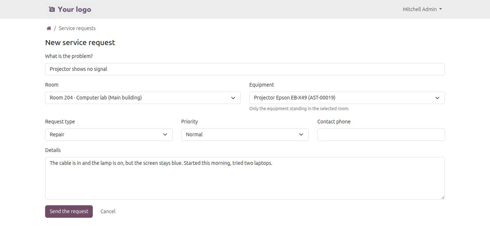
Task: Open the Priority dropdown
Action: [x=245, y=135]
